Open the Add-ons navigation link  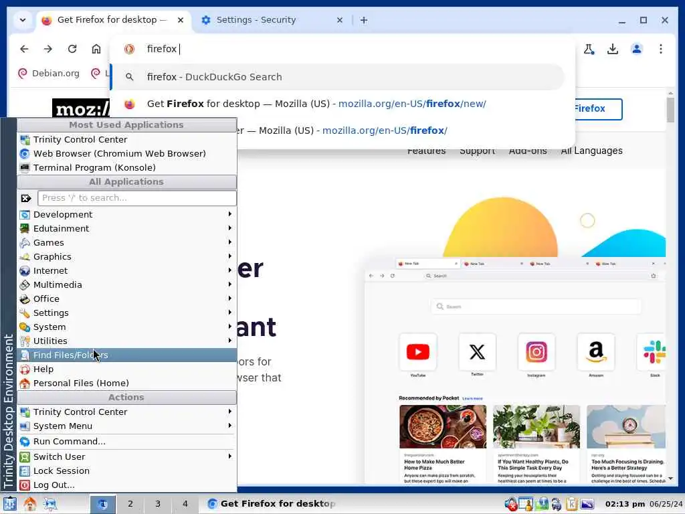click(528, 151)
